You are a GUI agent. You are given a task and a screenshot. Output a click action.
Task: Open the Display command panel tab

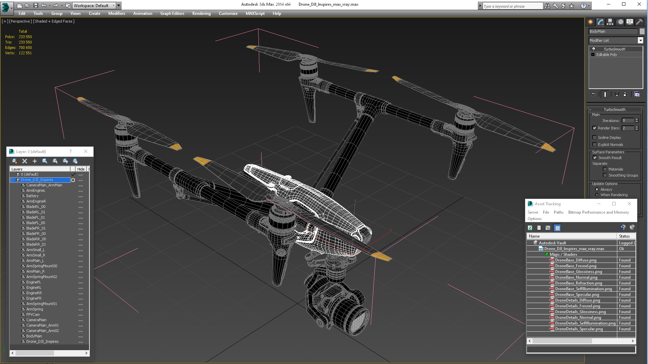(x=630, y=22)
